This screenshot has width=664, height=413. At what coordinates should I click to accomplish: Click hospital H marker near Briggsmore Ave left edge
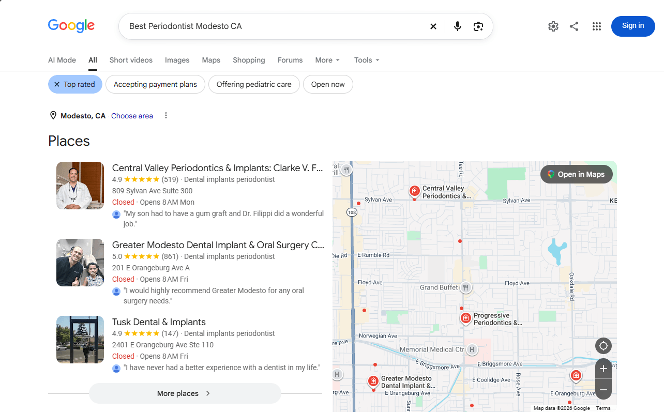337,374
